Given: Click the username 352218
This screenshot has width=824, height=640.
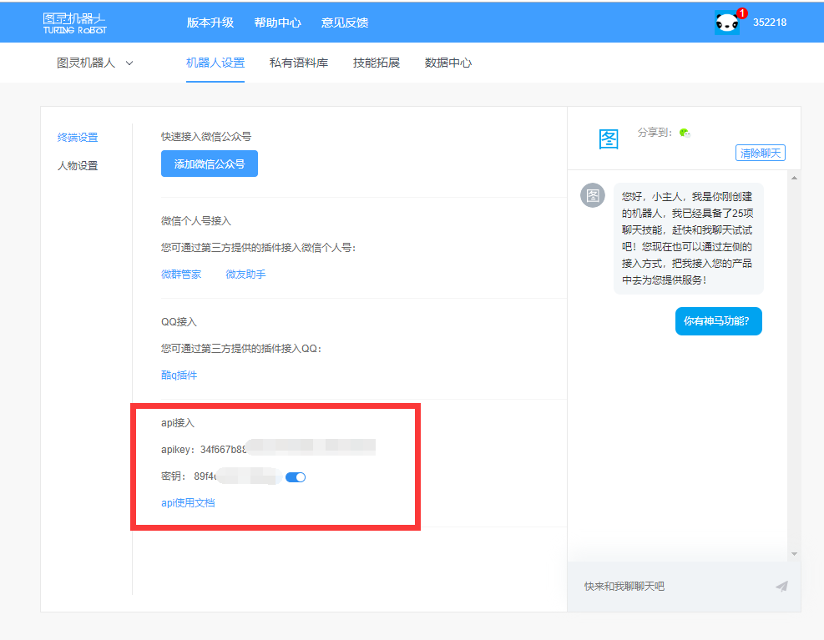Looking at the screenshot, I should pos(770,23).
